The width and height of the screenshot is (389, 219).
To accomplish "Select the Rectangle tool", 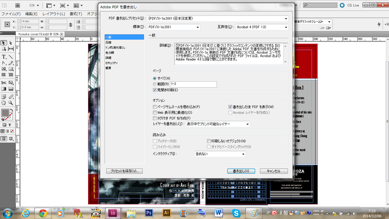I will tap(11, 69).
